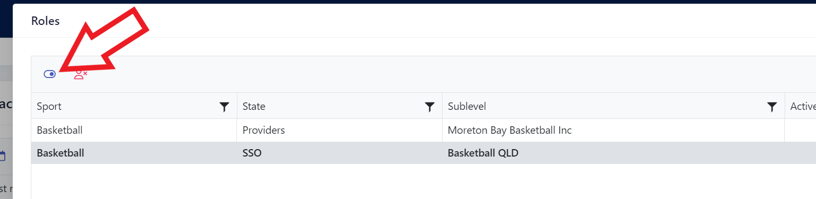The image size is (816, 199).
Task: Select the Moreton Bay Basketball Inc row
Action: (x=423, y=130)
